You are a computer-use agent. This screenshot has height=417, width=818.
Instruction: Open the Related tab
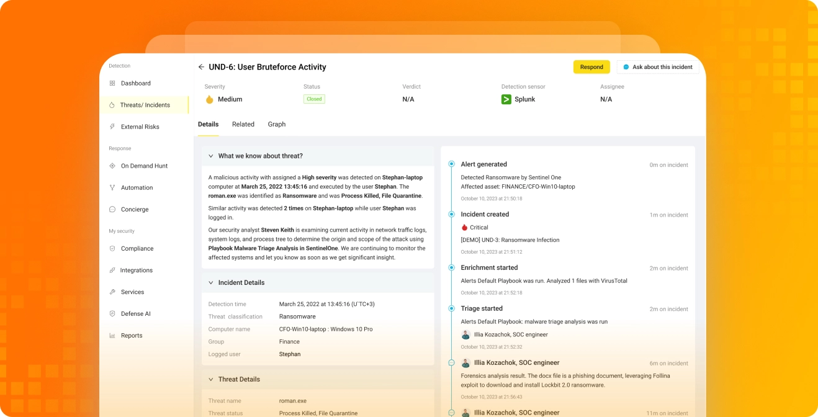pyautogui.click(x=243, y=124)
